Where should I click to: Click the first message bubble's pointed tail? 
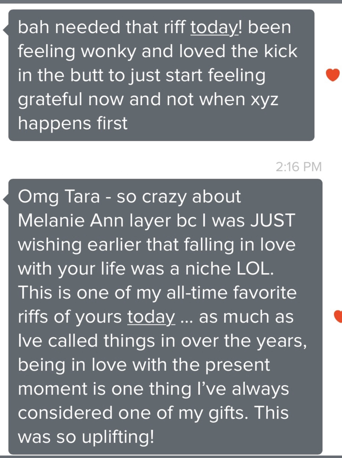click(x=6, y=30)
